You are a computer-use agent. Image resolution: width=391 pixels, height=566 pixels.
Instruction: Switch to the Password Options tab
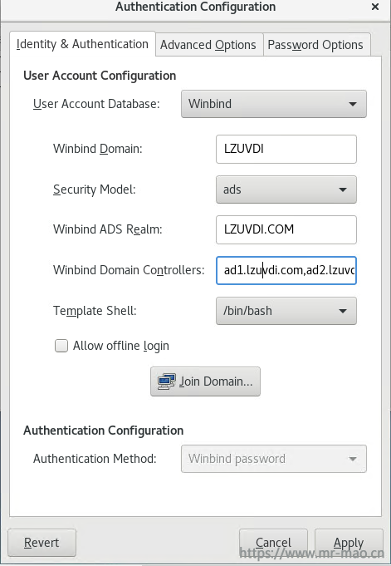coord(315,45)
